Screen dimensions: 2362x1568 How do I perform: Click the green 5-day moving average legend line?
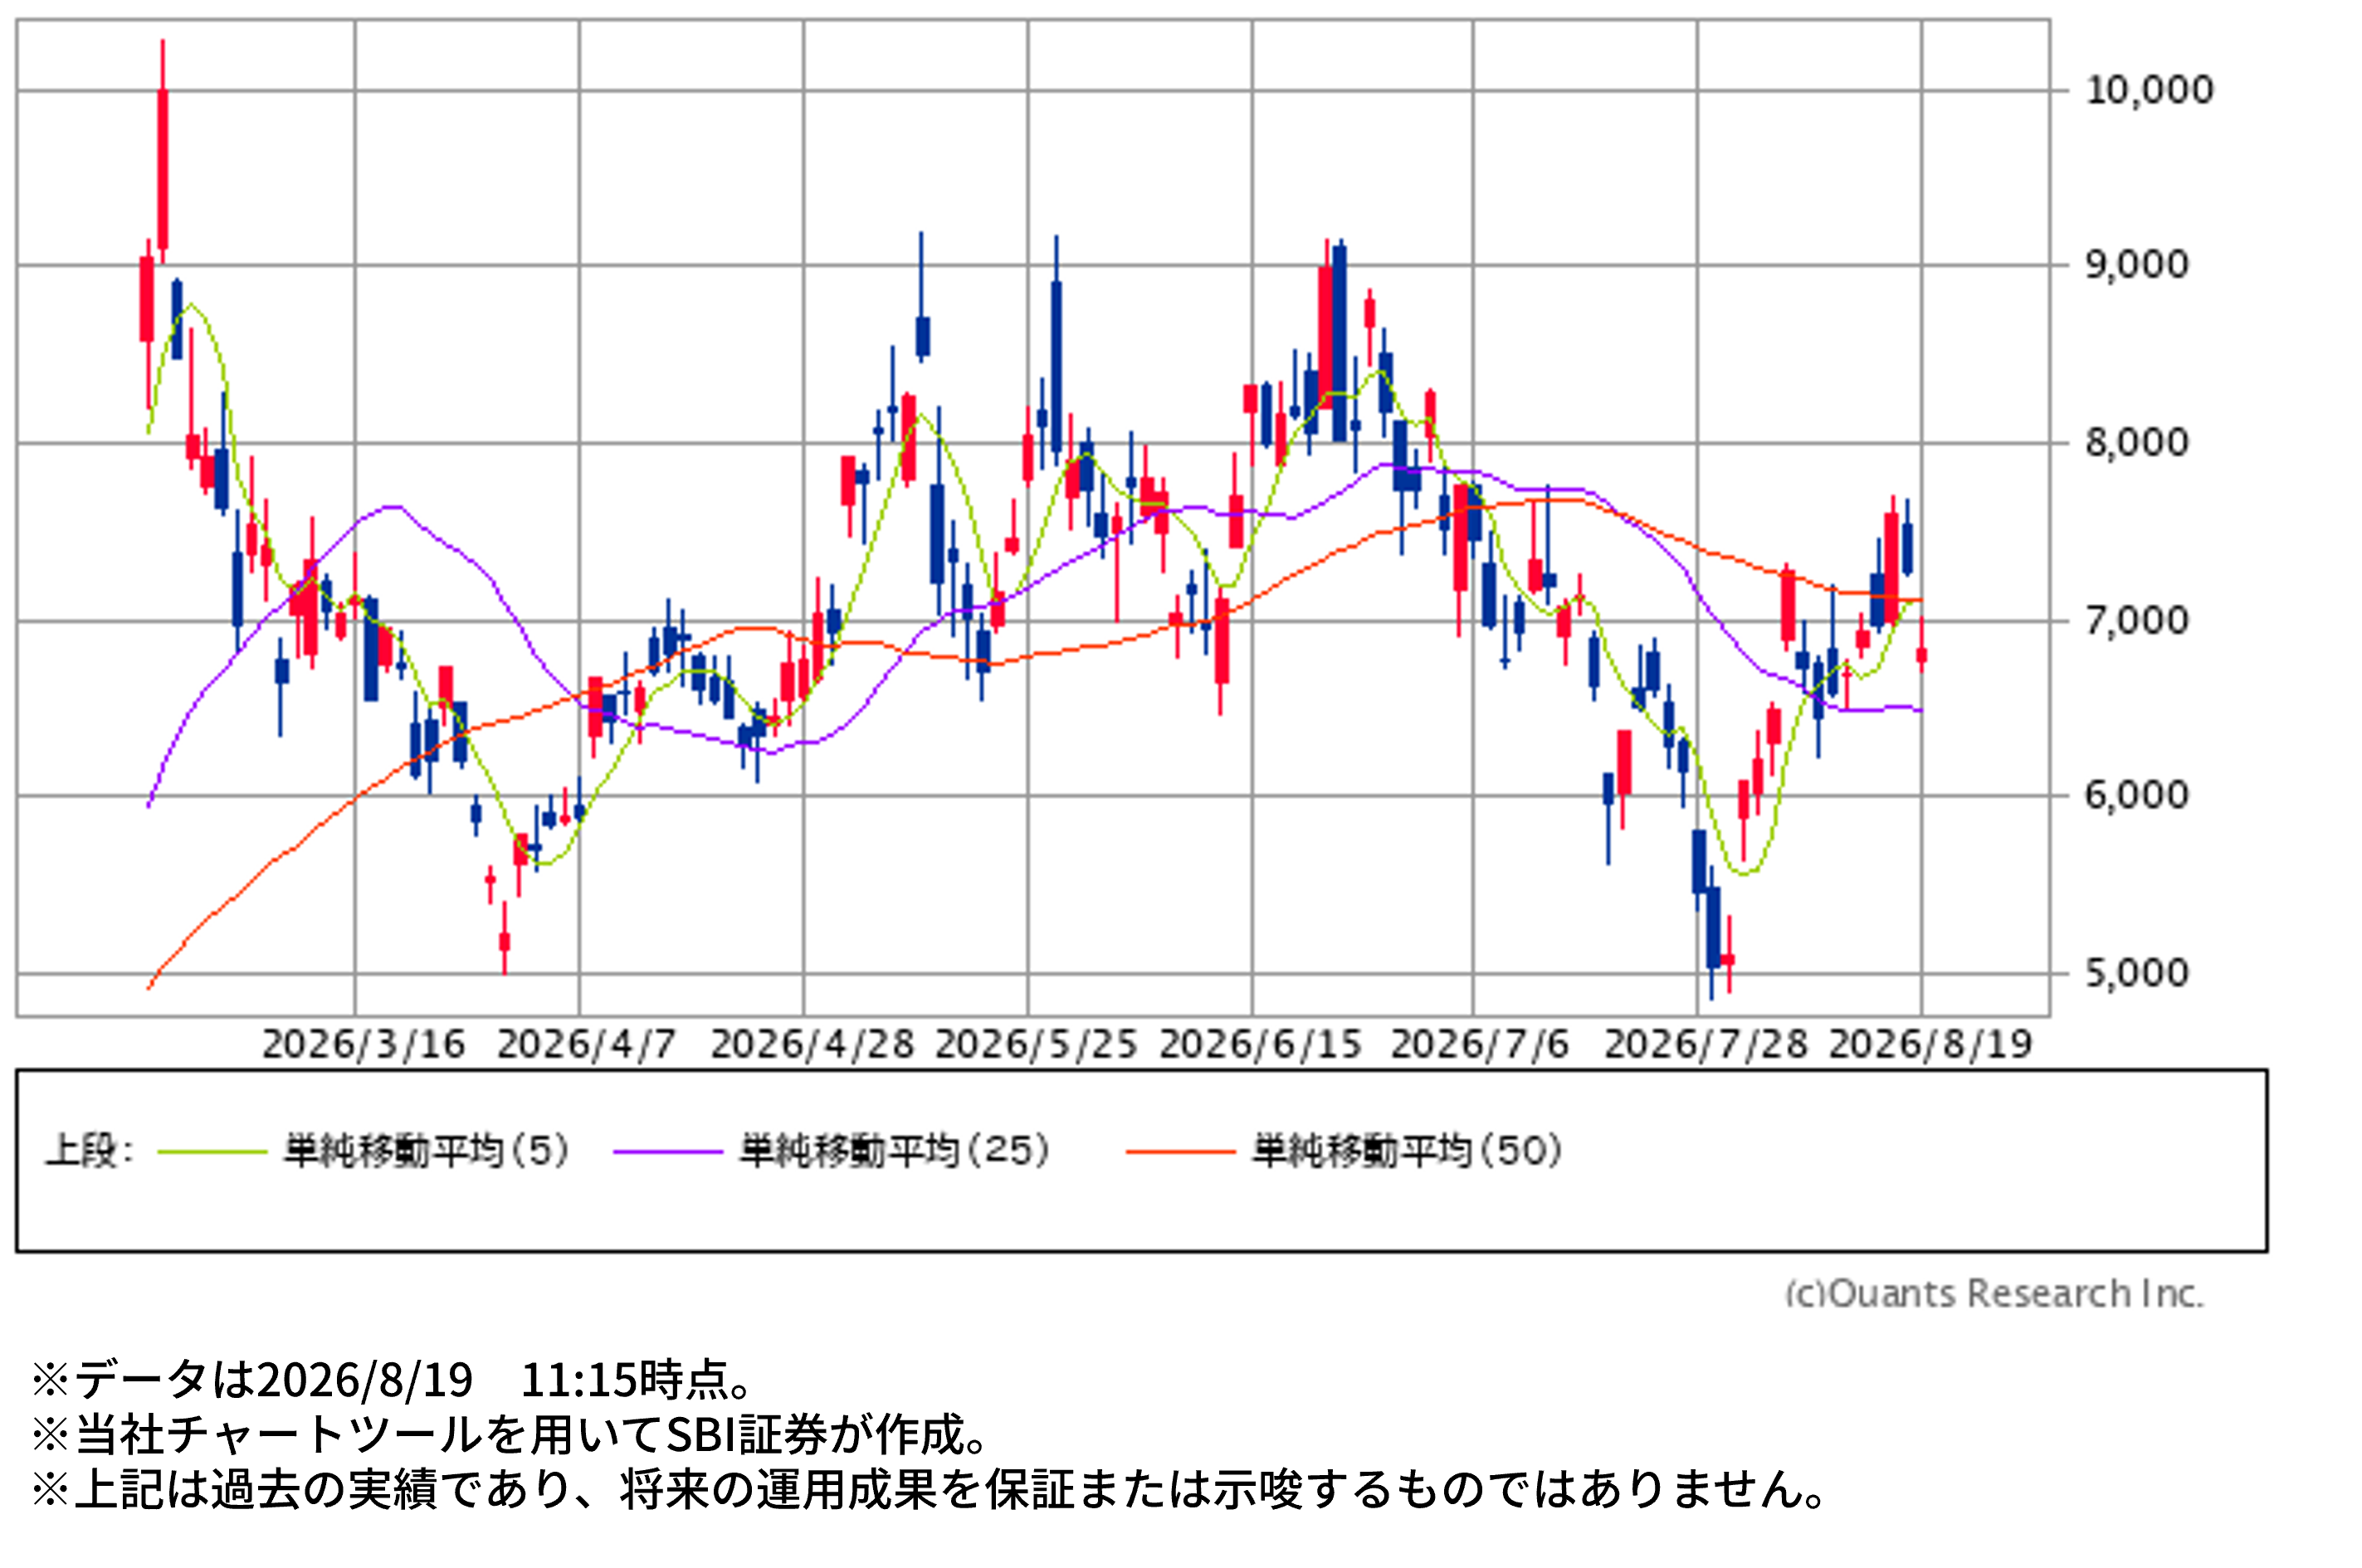212,1152
